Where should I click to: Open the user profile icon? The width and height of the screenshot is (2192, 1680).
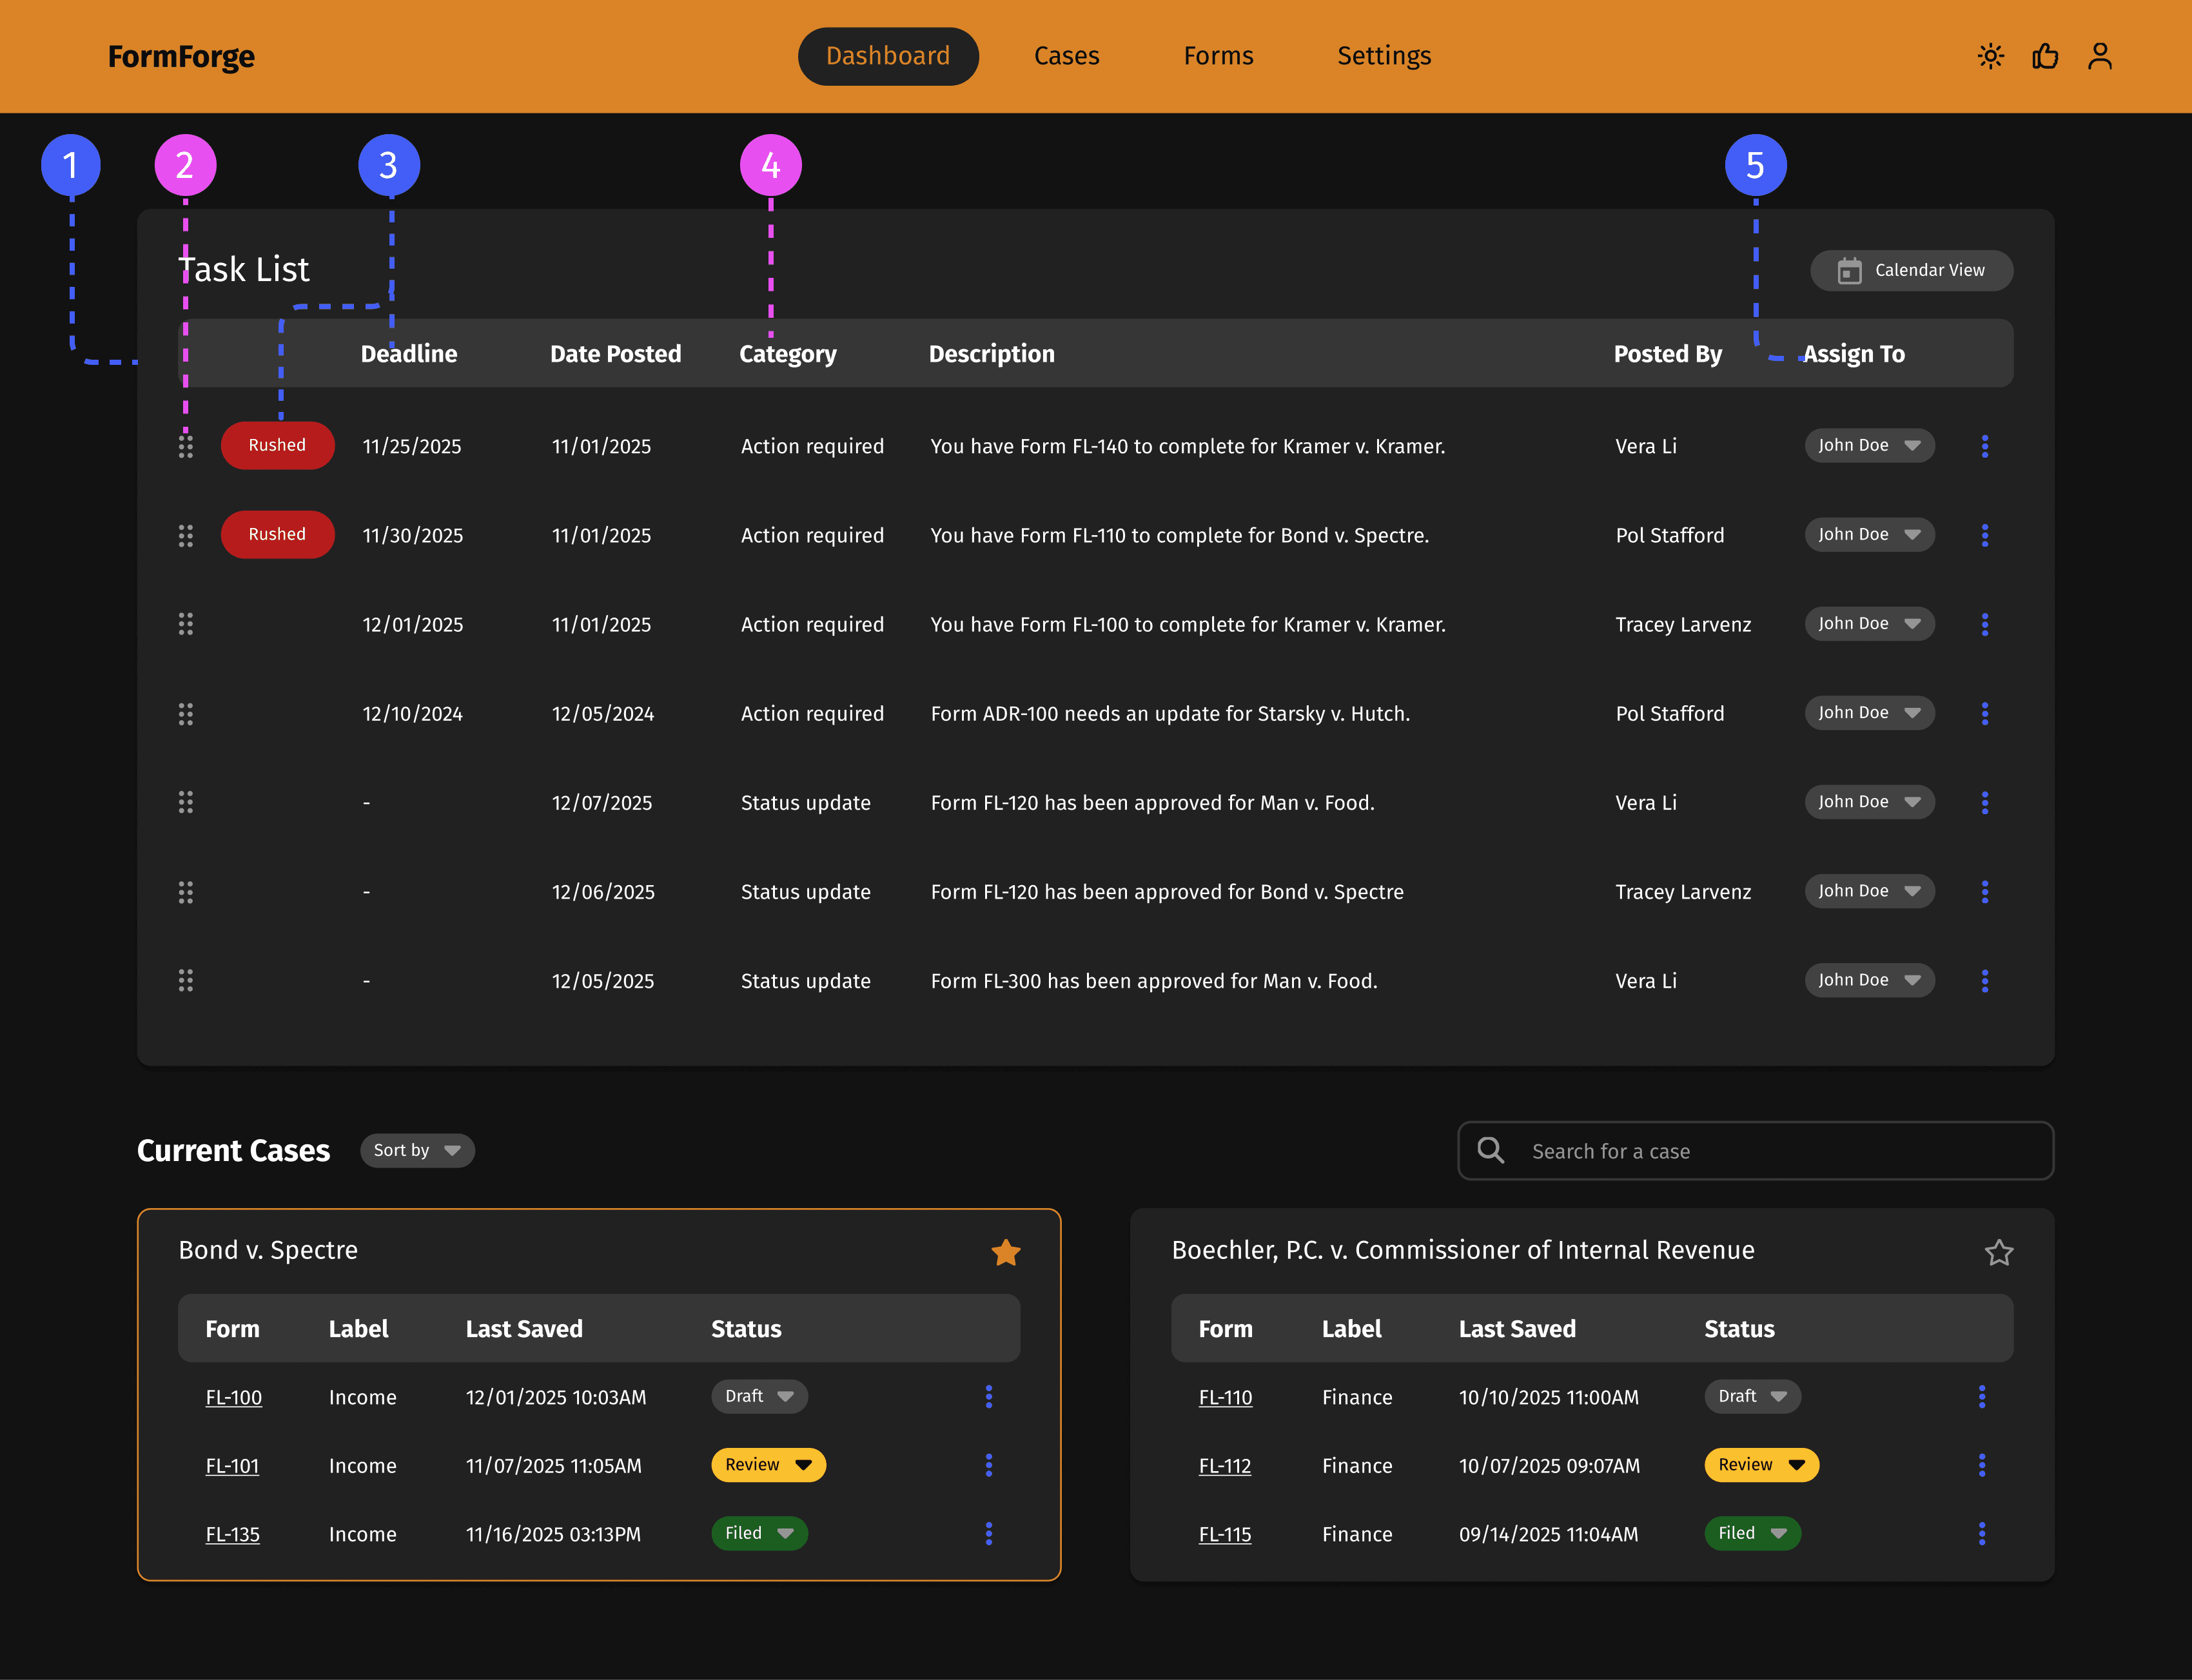coord(2099,56)
